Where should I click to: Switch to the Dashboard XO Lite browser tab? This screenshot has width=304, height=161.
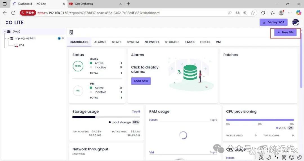[39, 4]
